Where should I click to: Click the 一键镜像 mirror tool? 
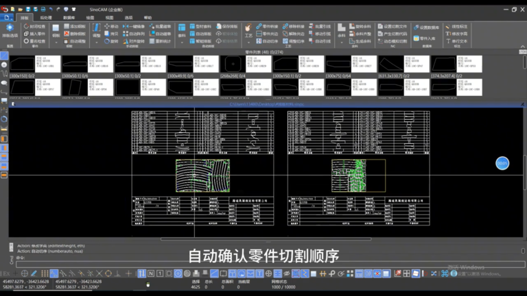pos(134,26)
